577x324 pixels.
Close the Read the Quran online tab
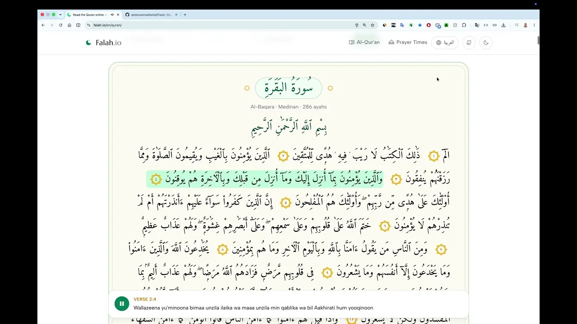[118, 14]
